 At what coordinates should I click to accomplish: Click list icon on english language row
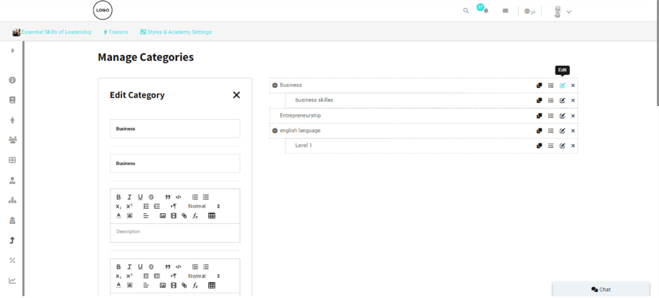[x=551, y=130]
